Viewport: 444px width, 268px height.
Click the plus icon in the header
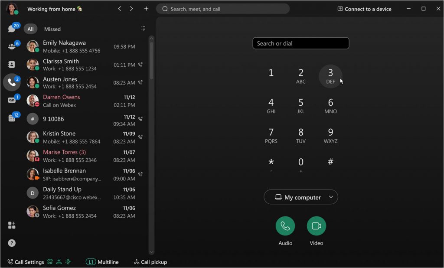click(146, 9)
